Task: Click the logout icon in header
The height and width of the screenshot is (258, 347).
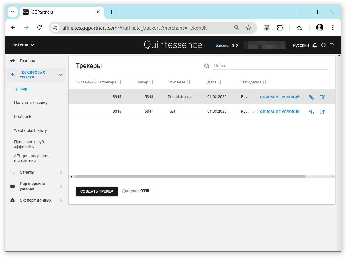Action: [x=332, y=45]
